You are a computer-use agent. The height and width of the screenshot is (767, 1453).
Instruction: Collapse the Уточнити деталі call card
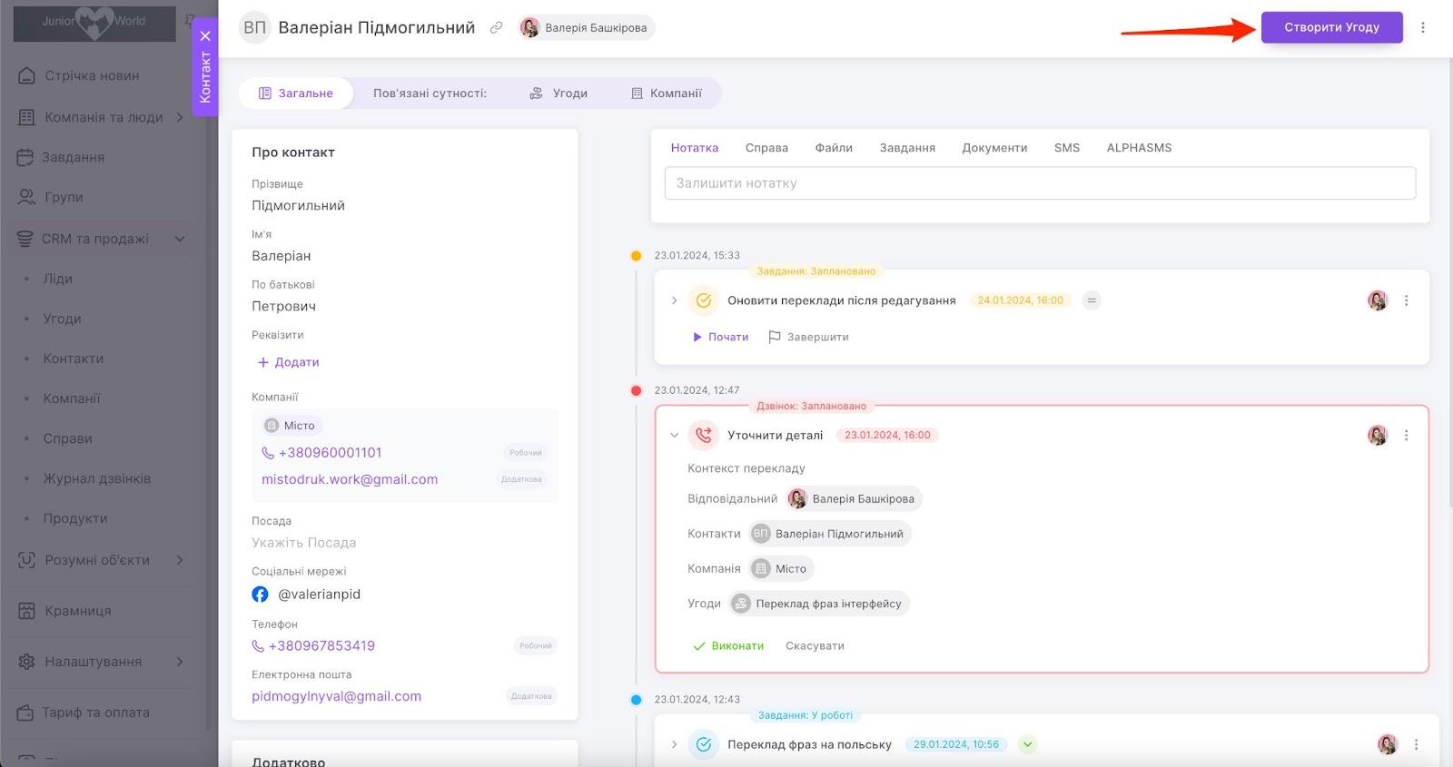tap(674, 436)
